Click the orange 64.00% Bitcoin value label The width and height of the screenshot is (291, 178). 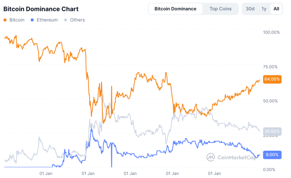pyautogui.click(x=272, y=79)
